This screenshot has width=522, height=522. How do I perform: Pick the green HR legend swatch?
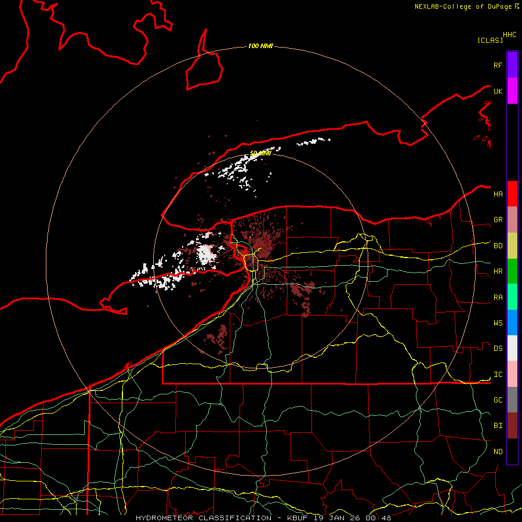[x=512, y=271]
